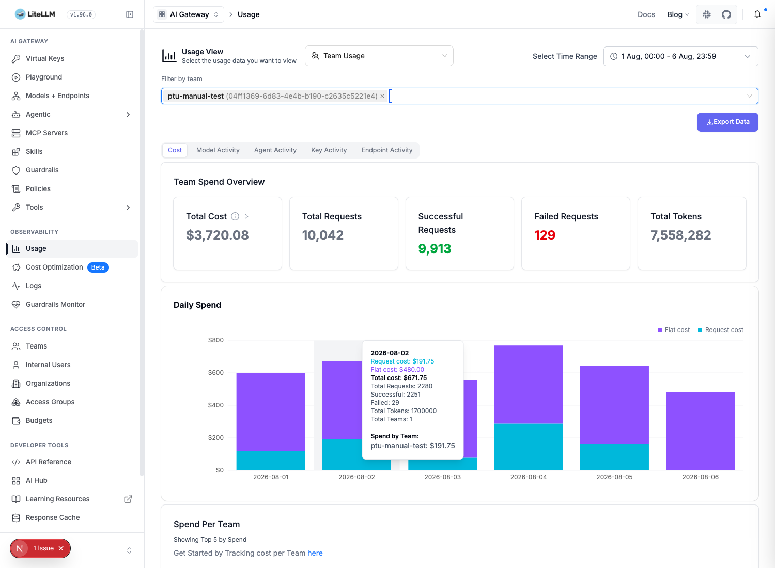Open the Team Usage view dropdown

pyautogui.click(x=379, y=56)
